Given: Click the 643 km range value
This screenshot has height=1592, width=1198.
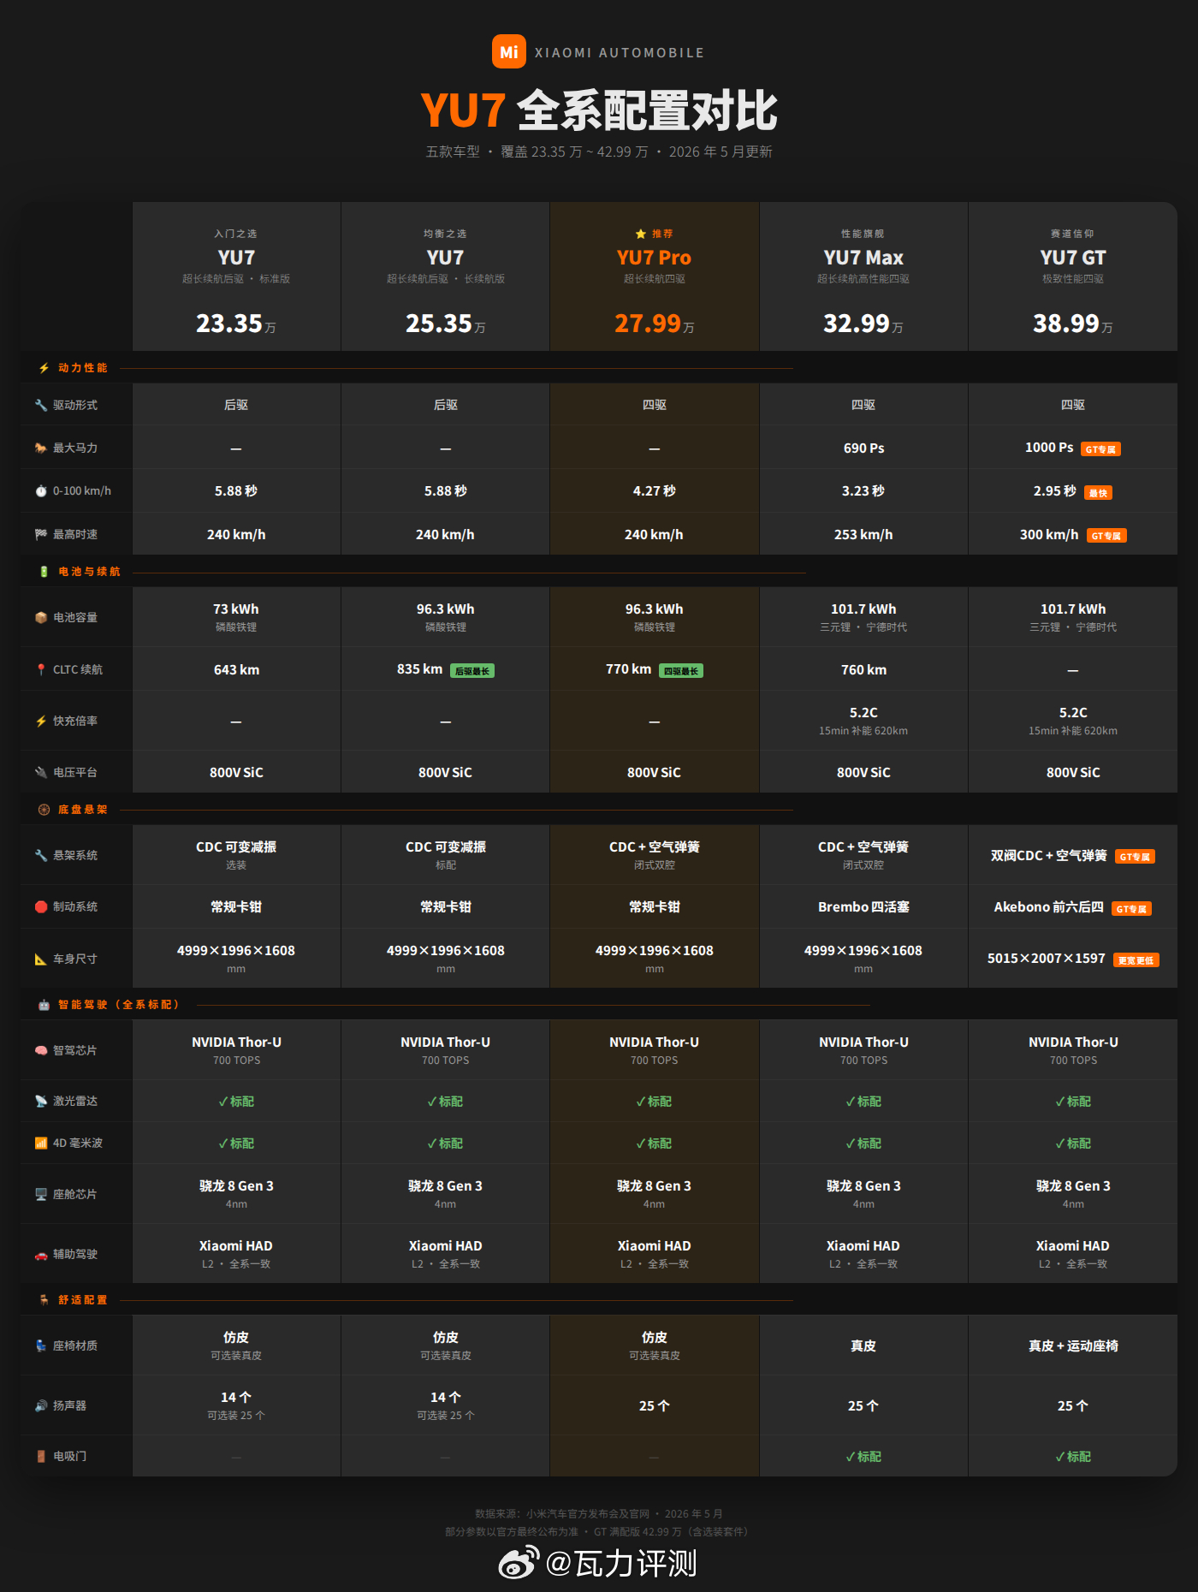Looking at the screenshot, I should pyautogui.click(x=236, y=669).
